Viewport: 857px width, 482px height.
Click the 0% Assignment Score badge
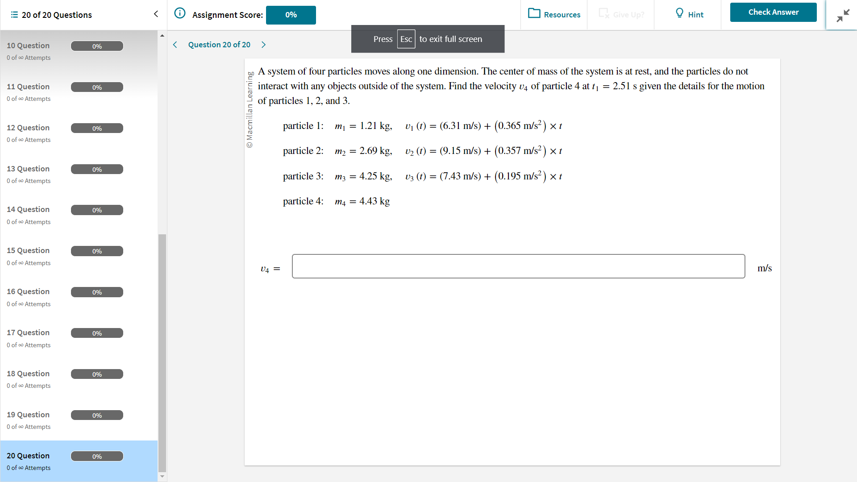click(x=291, y=15)
